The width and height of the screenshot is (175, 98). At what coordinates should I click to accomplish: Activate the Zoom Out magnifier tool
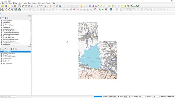coord(29,6)
